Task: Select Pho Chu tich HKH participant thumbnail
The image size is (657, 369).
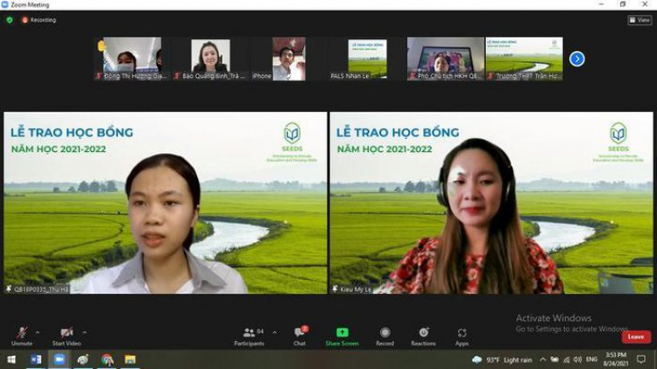Action: pyautogui.click(x=445, y=59)
